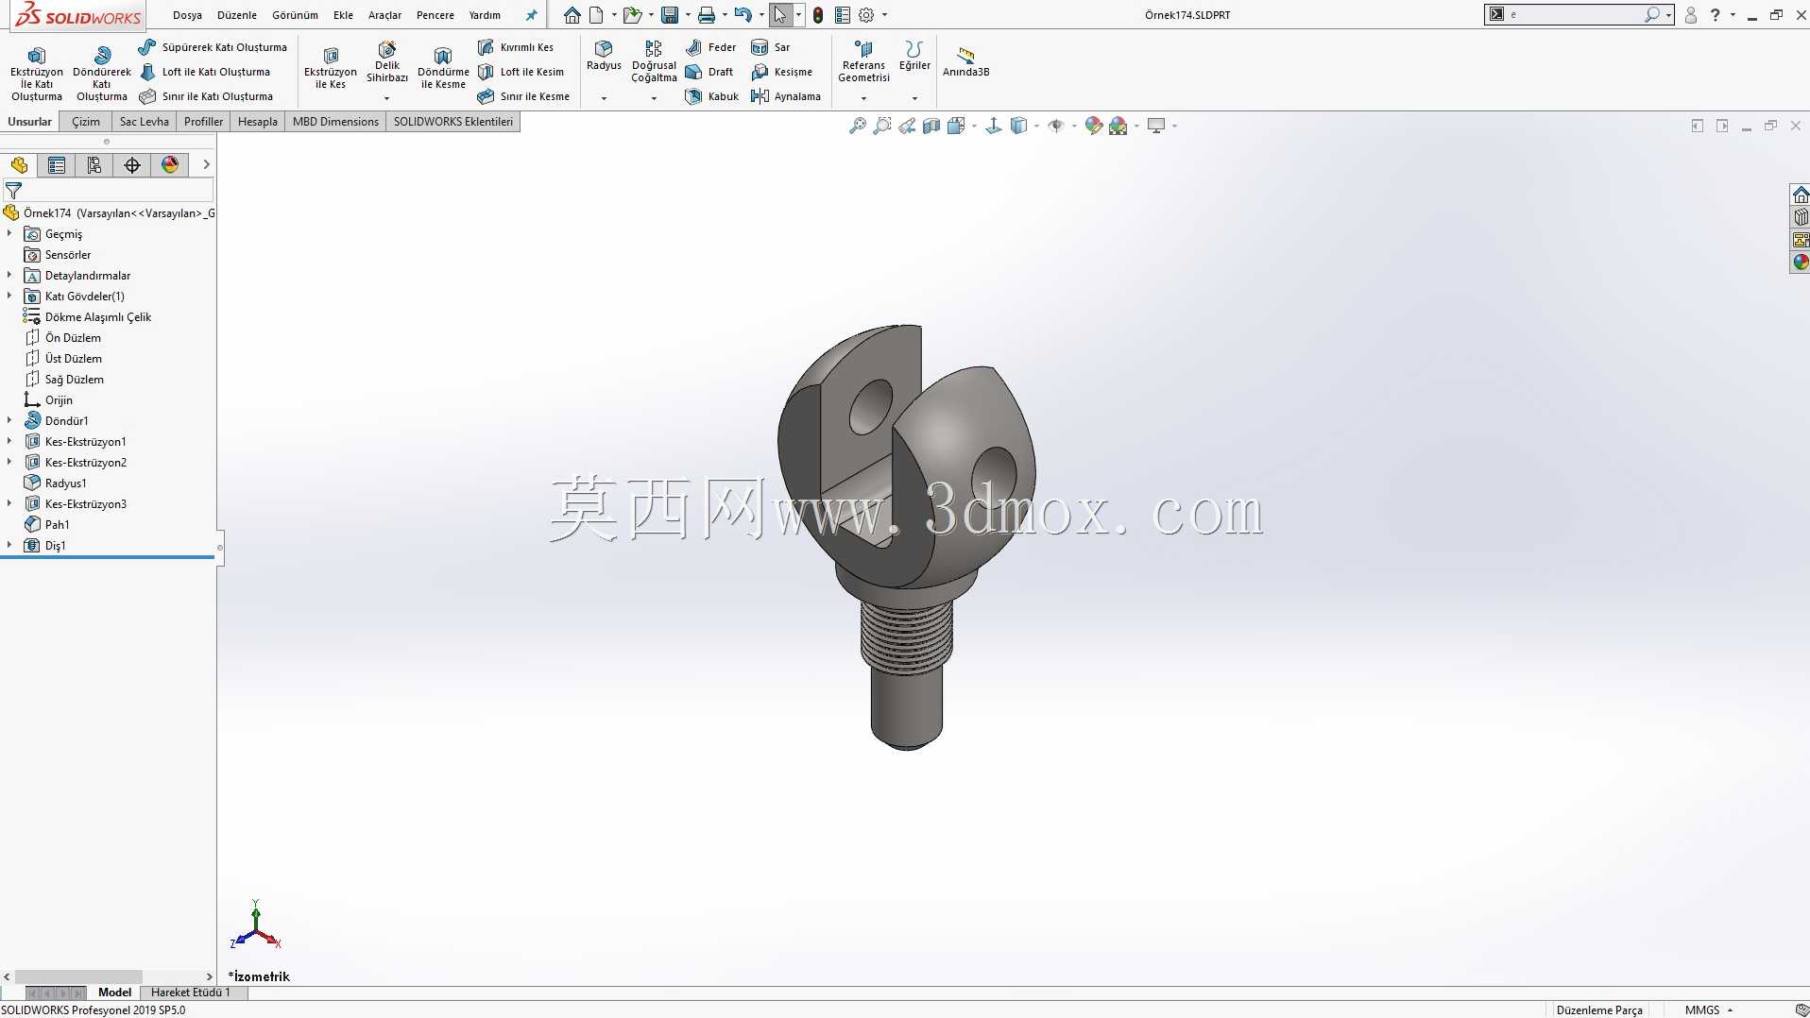The image size is (1810, 1018).
Task: Open Appearances task pane color ball
Action: [1801, 263]
